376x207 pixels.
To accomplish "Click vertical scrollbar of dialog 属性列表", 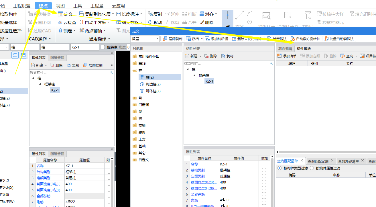I will coord(272,182).
